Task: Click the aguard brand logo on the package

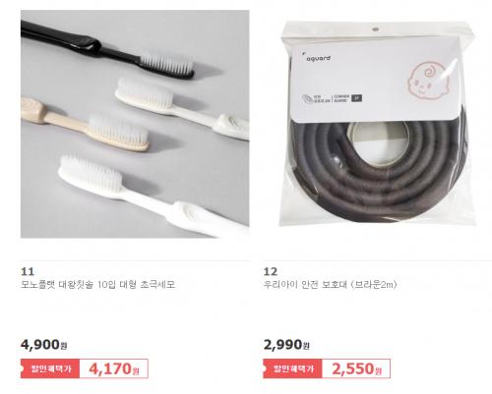Action: 317,58
